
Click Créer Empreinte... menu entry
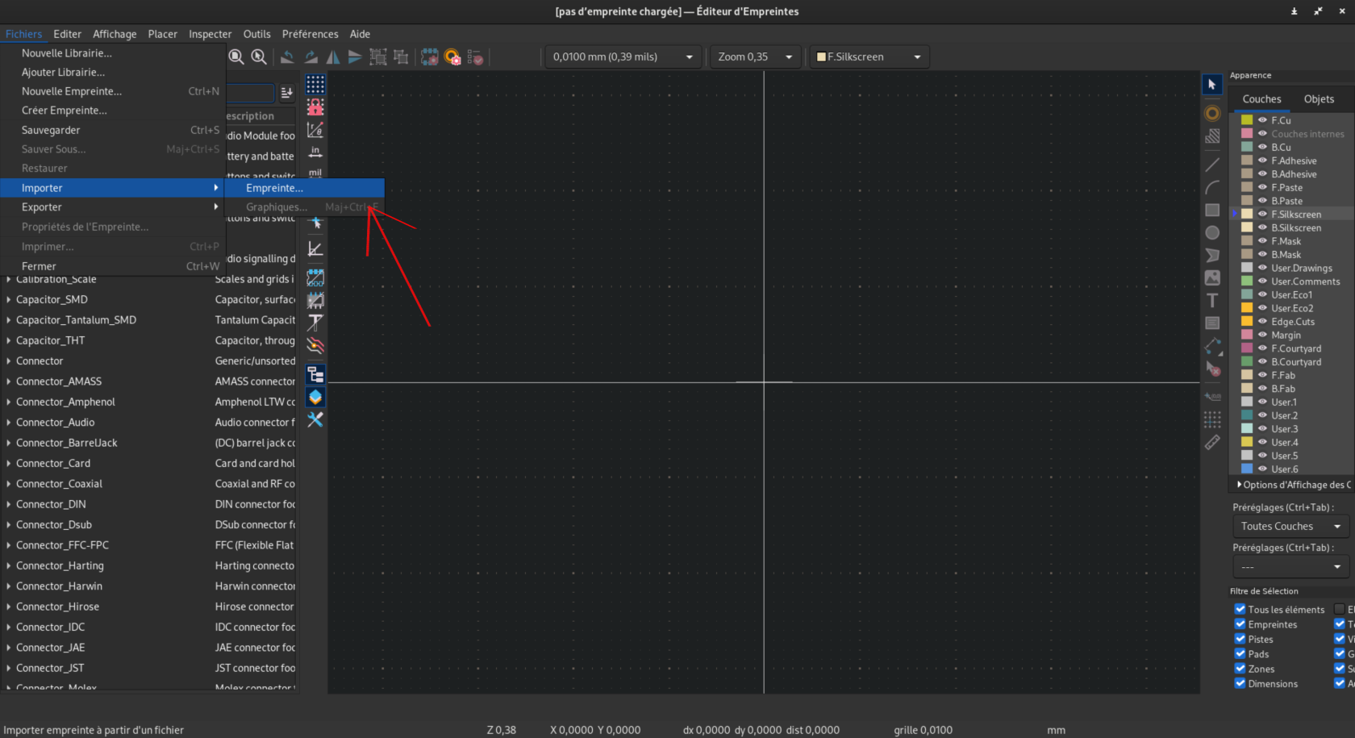pos(113,110)
